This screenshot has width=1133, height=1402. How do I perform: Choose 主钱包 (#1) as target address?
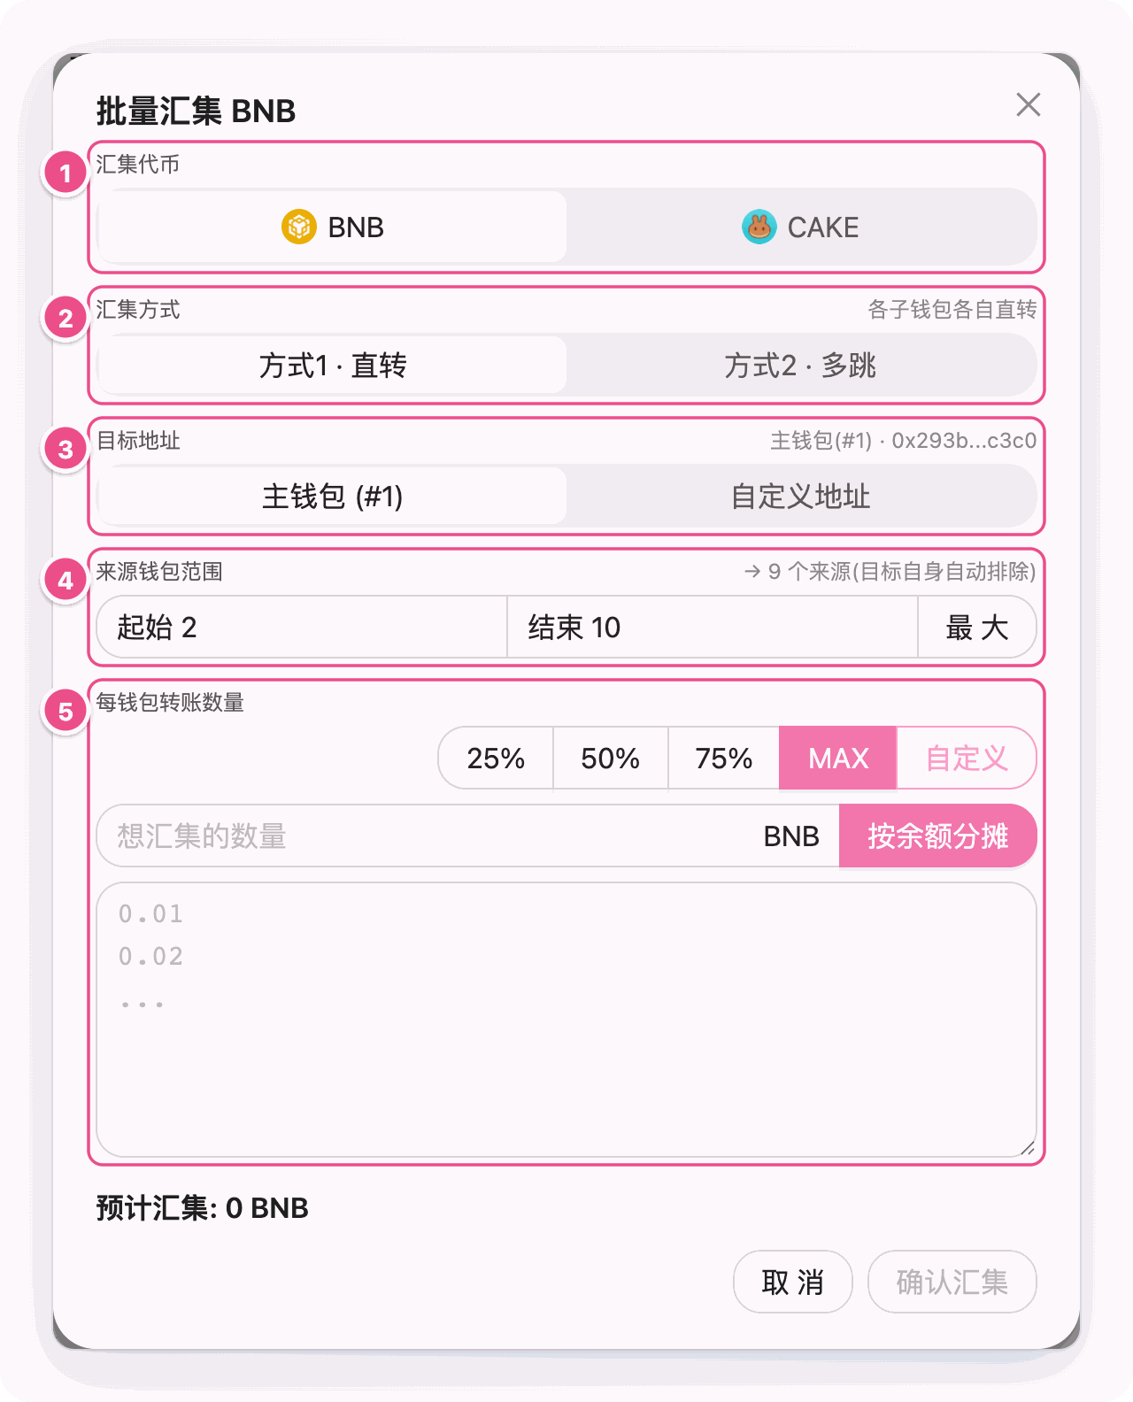point(332,496)
